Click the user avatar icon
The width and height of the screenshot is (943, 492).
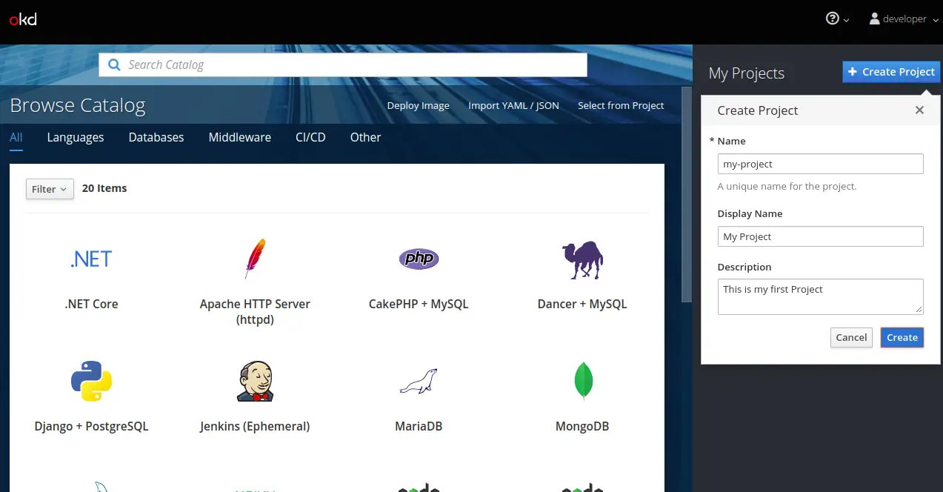click(x=874, y=19)
